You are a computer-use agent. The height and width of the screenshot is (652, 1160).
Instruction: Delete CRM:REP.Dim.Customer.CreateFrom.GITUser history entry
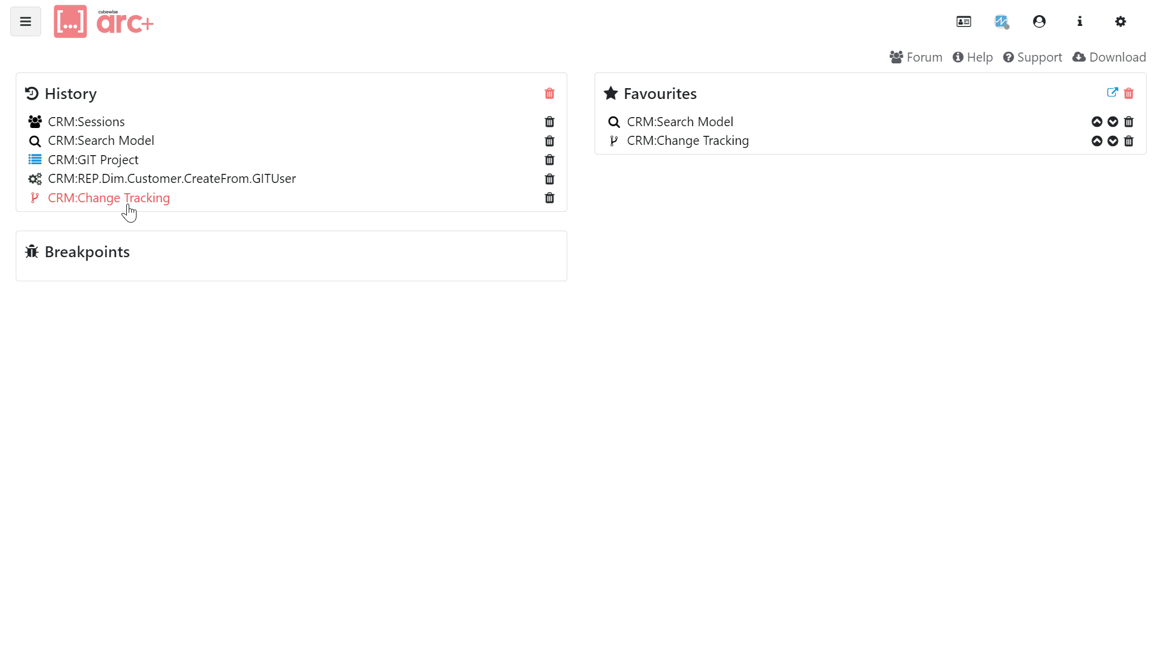550,179
